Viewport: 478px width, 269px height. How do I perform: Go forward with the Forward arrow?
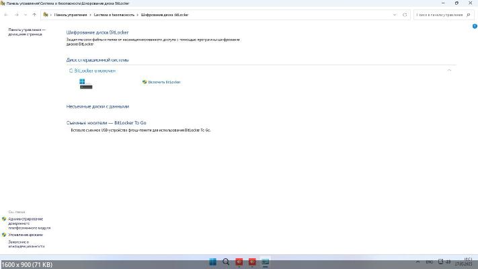point(16,15)
